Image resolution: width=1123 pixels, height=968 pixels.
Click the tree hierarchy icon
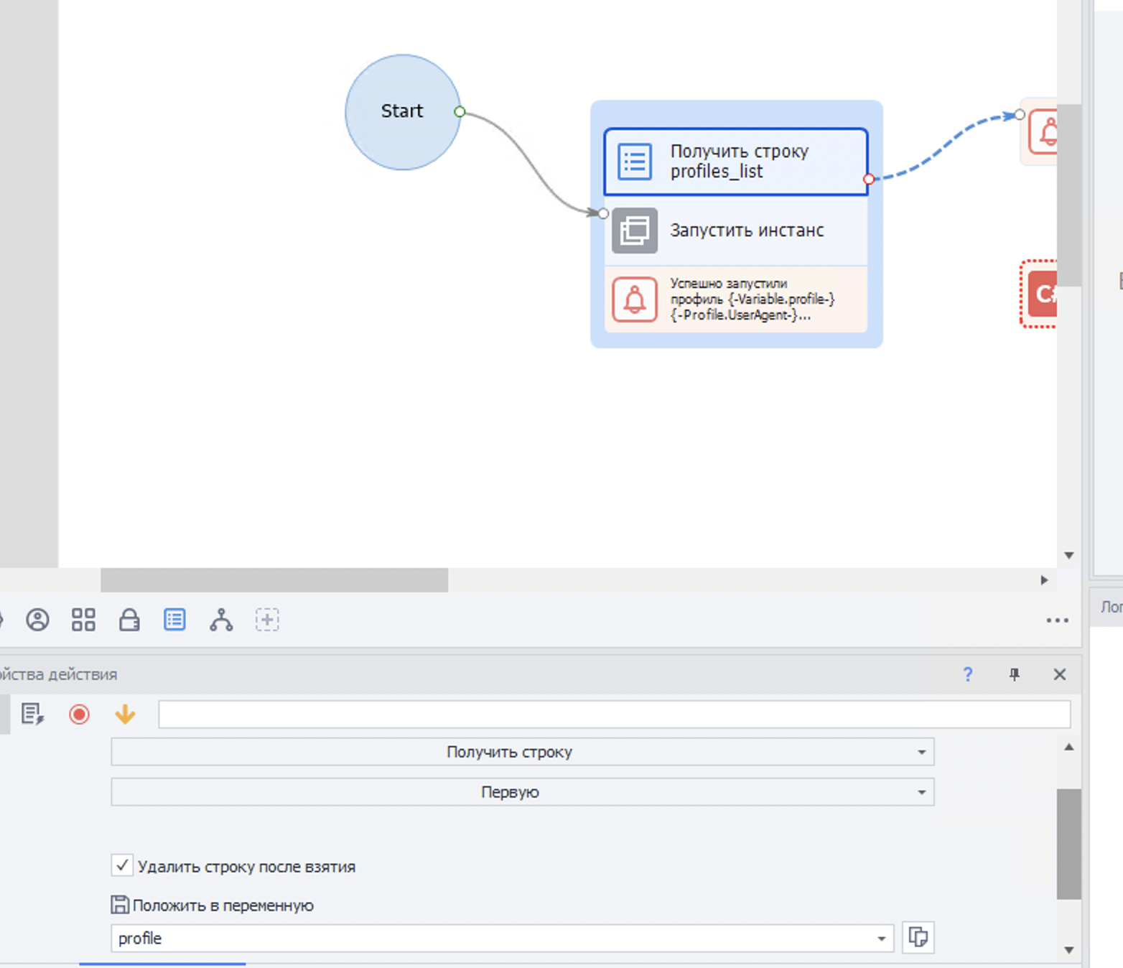click(x=221, y=620)
